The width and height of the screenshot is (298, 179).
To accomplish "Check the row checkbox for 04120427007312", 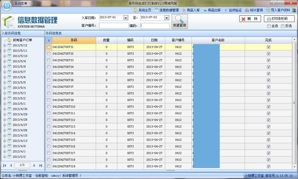I will (49, 120).
